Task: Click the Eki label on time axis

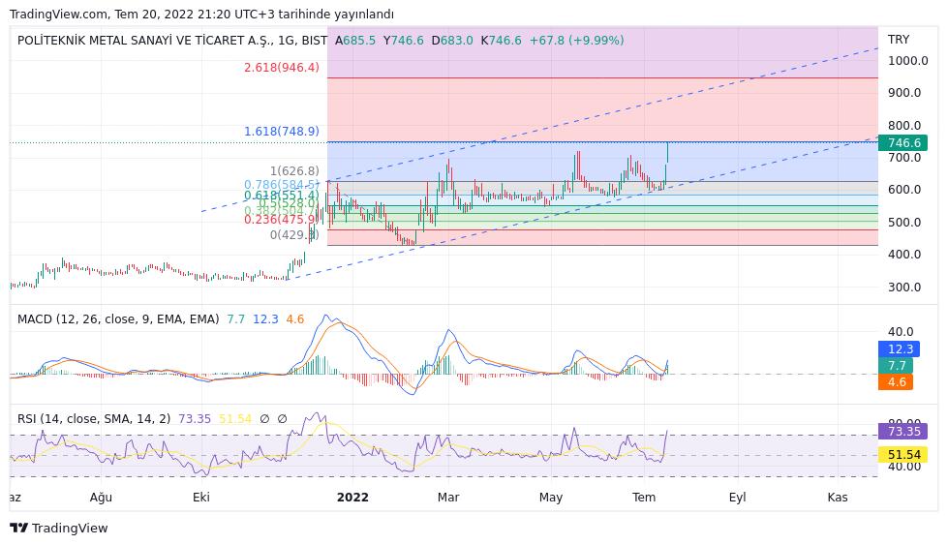Action: click(201, 498)
